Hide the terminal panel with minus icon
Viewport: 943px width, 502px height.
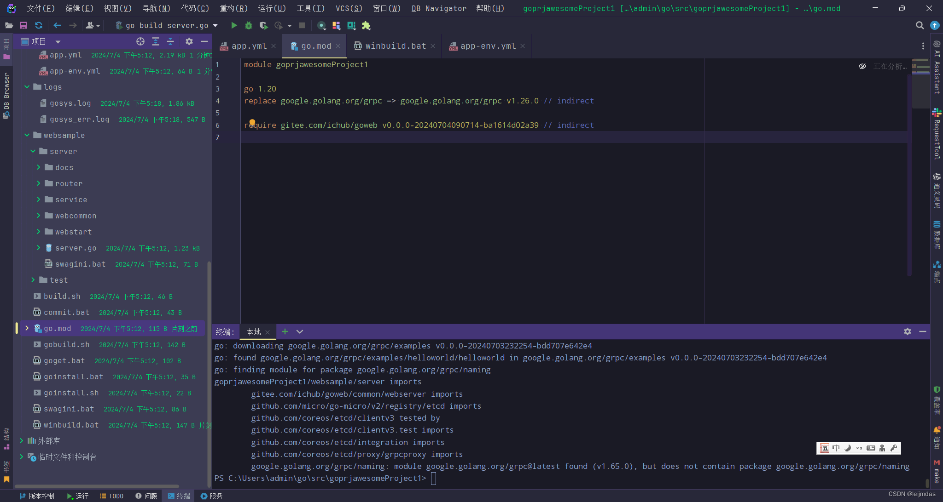[923, 331]
